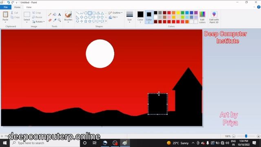The height and width of the screenshot is (147, 261).
Task: Activate Color 1 foreground selector
Action: (140, 17)
